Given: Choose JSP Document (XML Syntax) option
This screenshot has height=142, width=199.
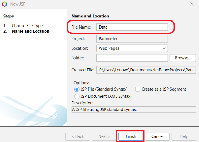Looking at the screenshot, I should pos(77,96).
